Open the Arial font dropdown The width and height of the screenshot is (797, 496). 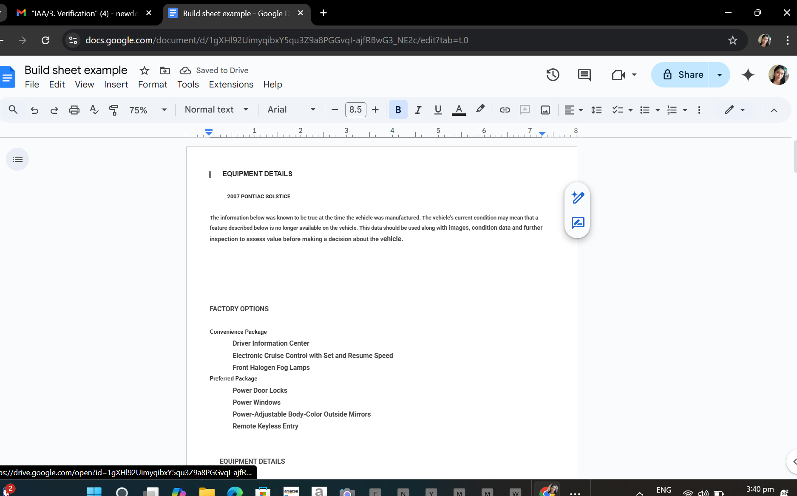point(292,110)
